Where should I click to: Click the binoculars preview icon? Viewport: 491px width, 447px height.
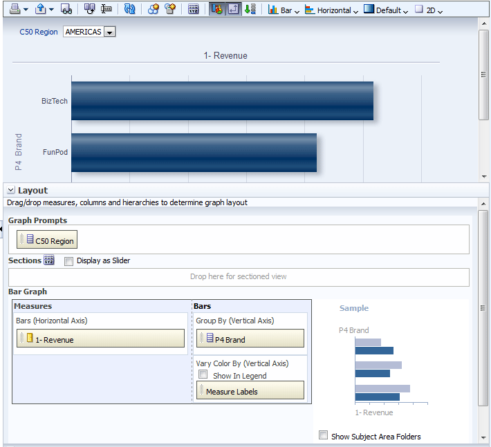[x=66, y=10]
